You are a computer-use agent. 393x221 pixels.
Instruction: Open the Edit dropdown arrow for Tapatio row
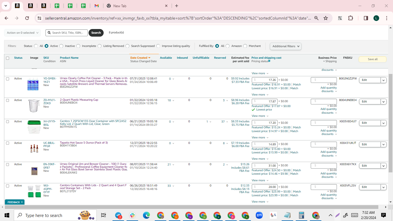pos(384,144)
